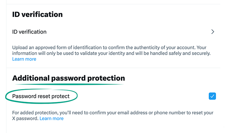This screenshot has height=133, width=228.
Task: Click the 'Password reset protect' label text
Action: point(41,96)
